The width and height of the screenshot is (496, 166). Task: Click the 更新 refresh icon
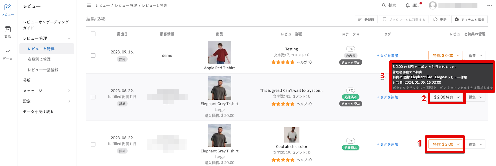point(436,20)
